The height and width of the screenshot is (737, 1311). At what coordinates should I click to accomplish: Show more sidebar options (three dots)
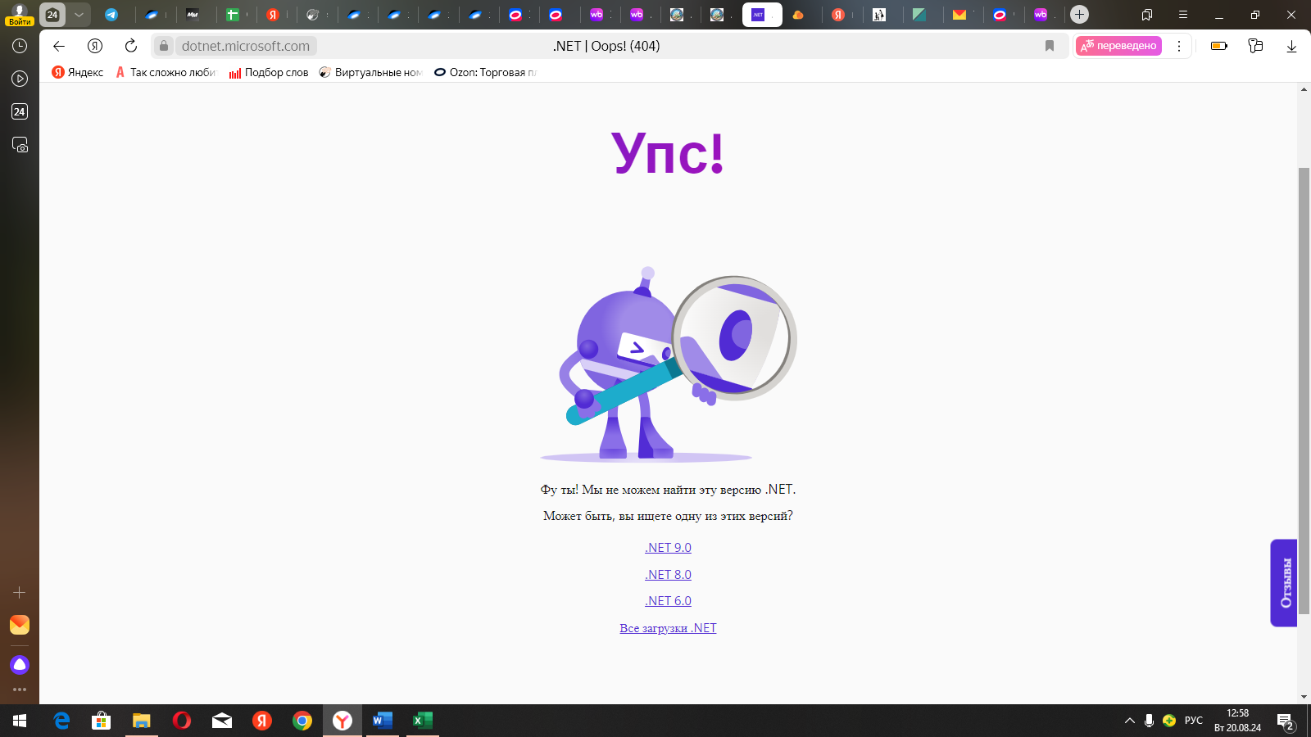[x=20, y=690]
